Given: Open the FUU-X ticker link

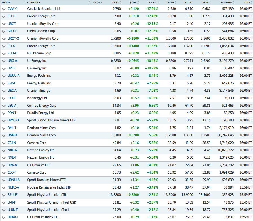Looking at the screenshot, I should click(12, 53).
